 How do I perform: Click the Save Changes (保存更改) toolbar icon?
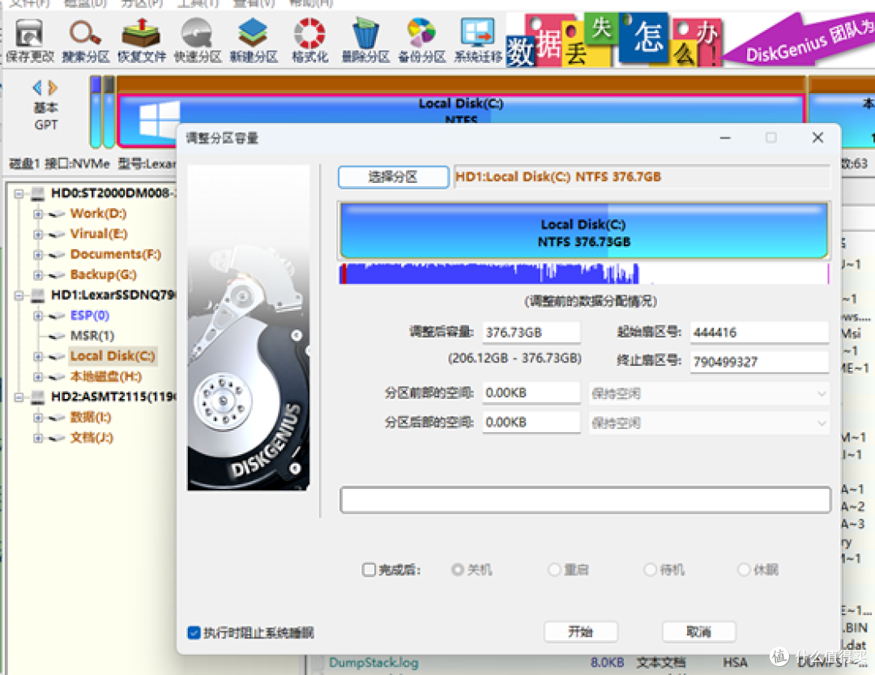[x=29, y=40]
